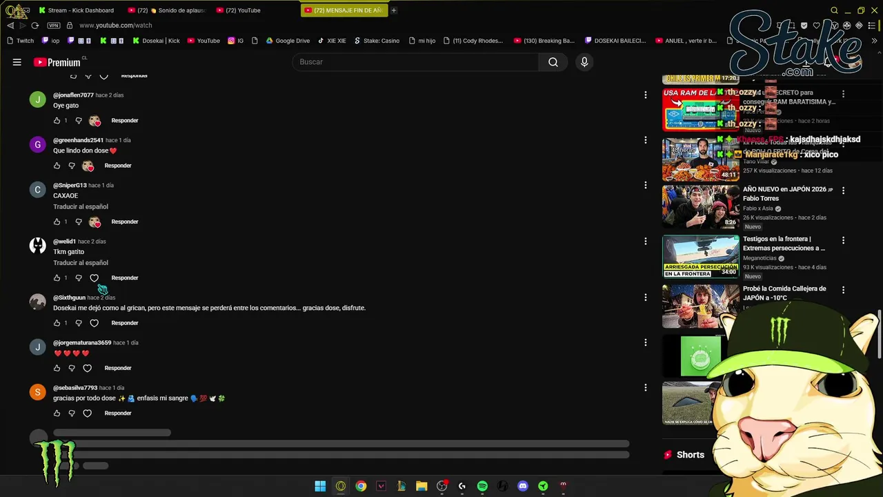This screenshot has height=497, width=883.
Task: Open the Stake: Casino bookmark
Action: (x=377, y=41)
